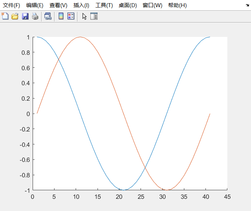Open the 编辑(E) menu

point(35,5)
